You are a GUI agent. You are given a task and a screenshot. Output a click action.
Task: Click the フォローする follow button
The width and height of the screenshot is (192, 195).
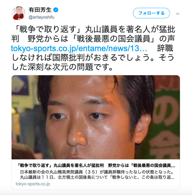tap(151, 13)
